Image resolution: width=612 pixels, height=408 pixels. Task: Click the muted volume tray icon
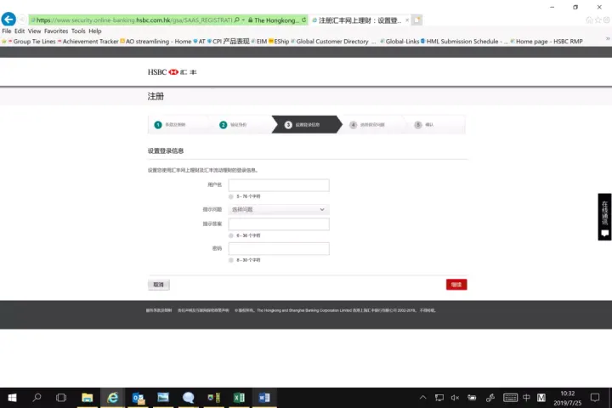[x=455, y=398]
